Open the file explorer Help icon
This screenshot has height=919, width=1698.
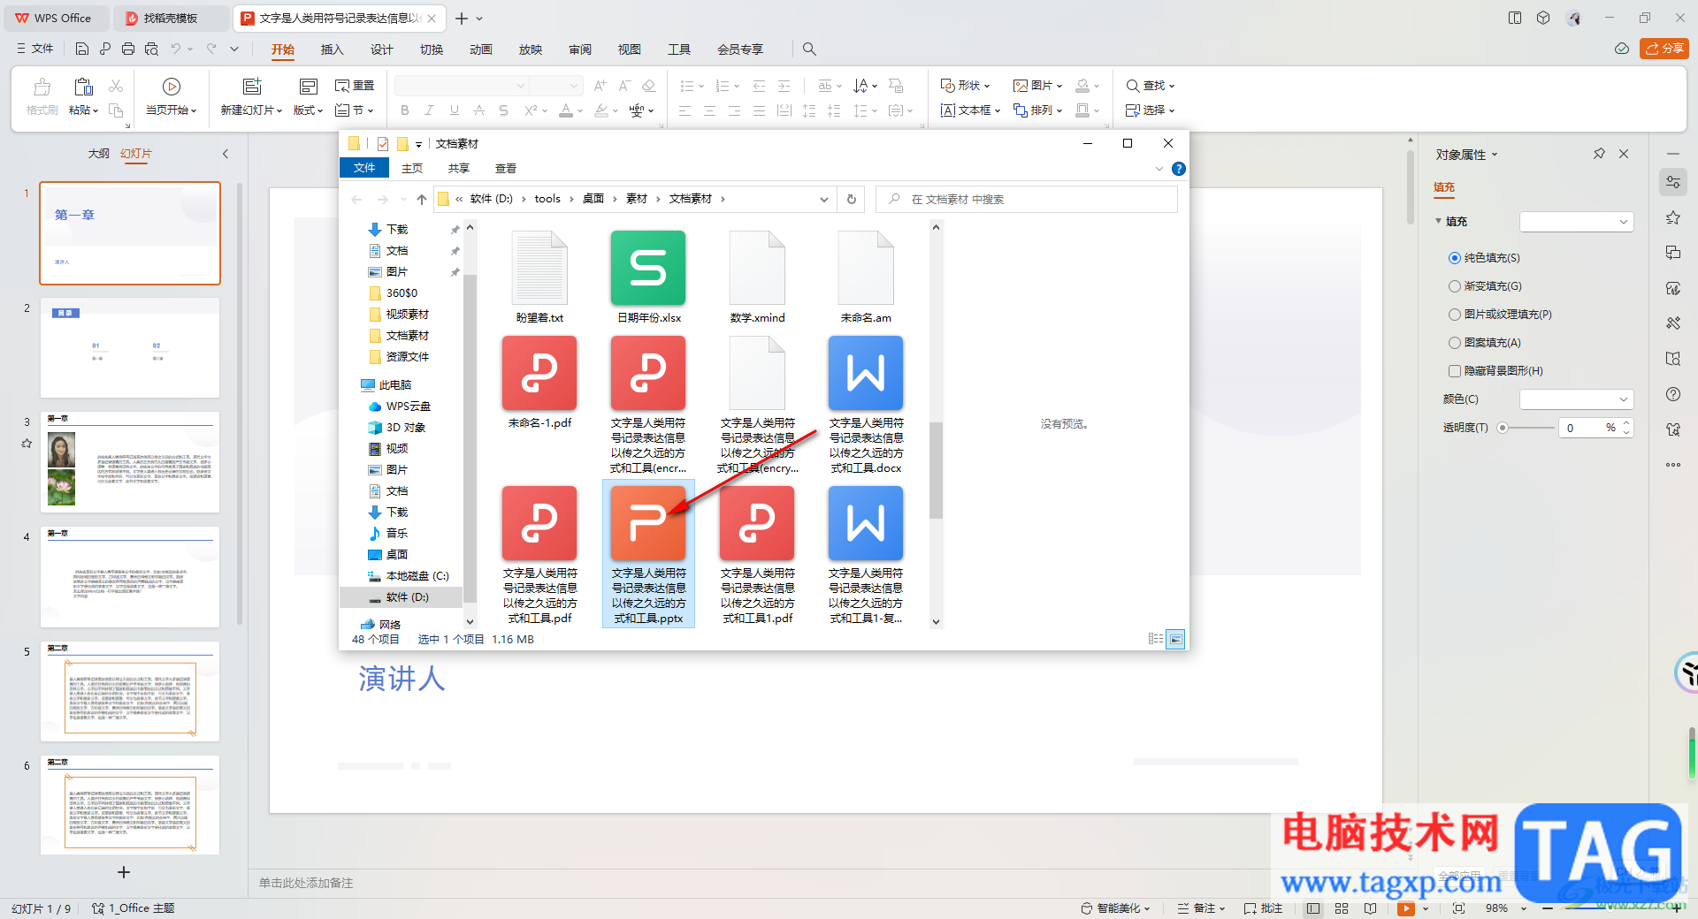tap(1178, 169)
